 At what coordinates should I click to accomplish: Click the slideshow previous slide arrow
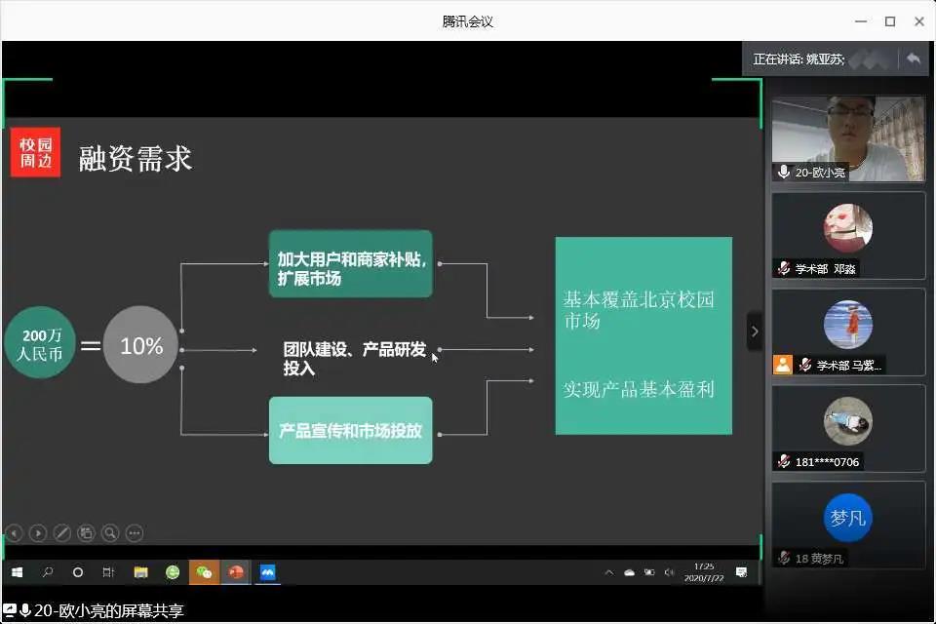(14, 533)
